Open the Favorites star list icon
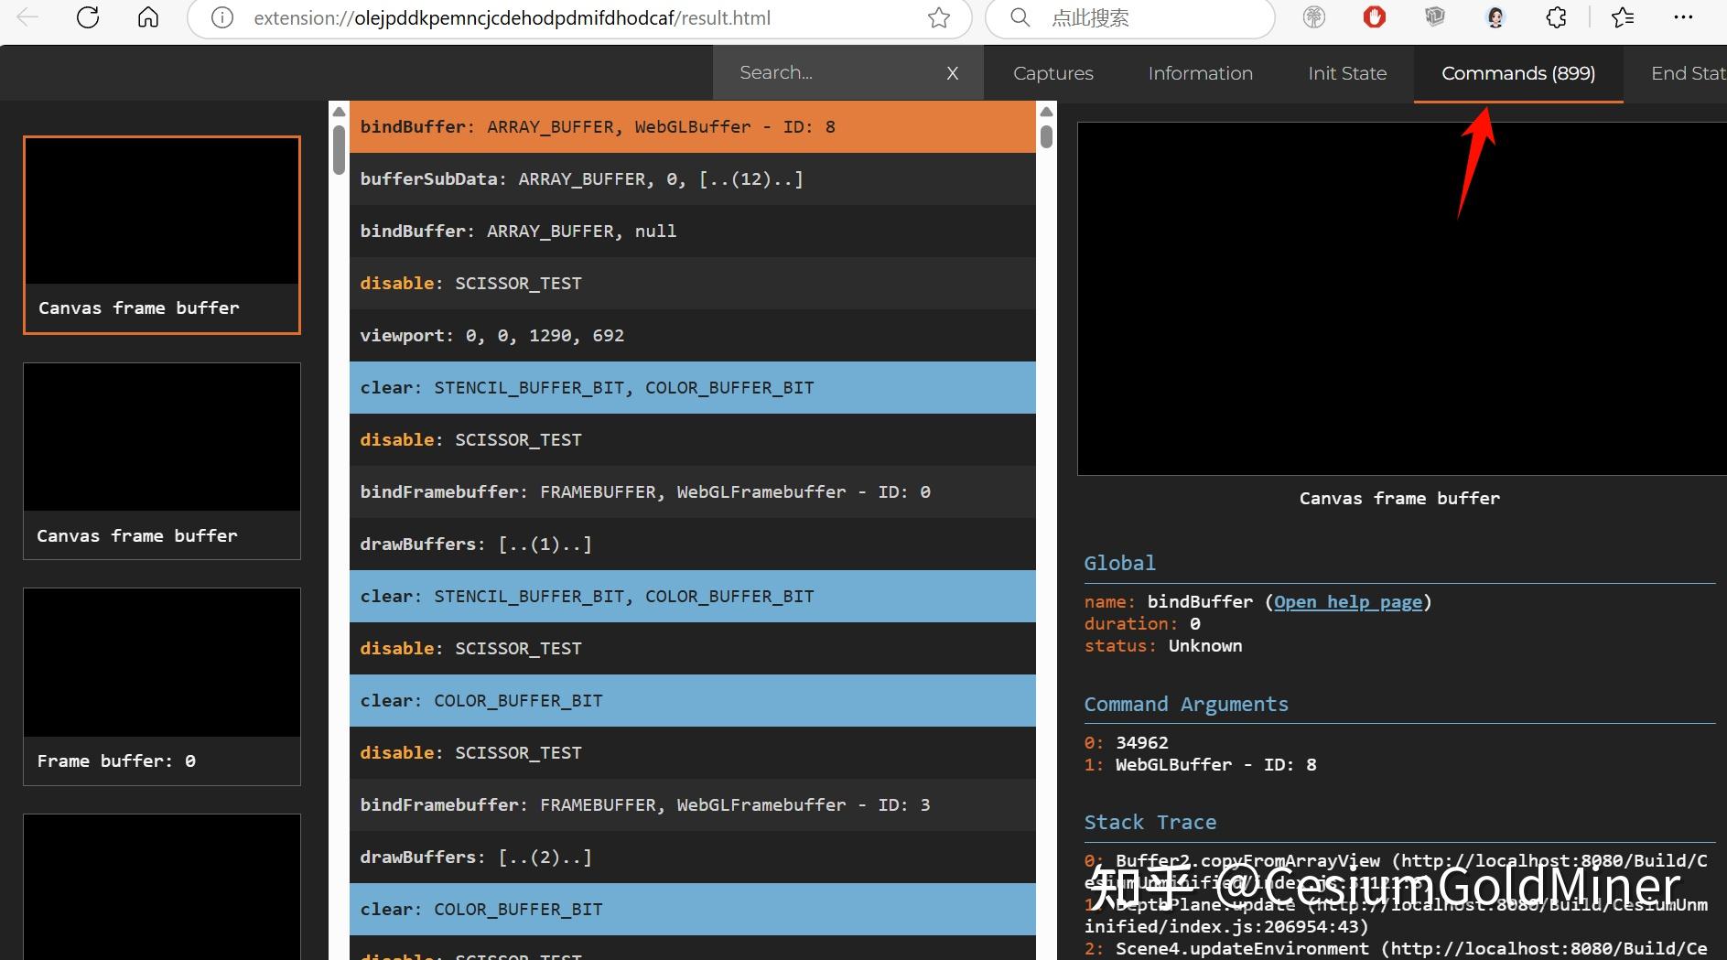 (1624, 17)
